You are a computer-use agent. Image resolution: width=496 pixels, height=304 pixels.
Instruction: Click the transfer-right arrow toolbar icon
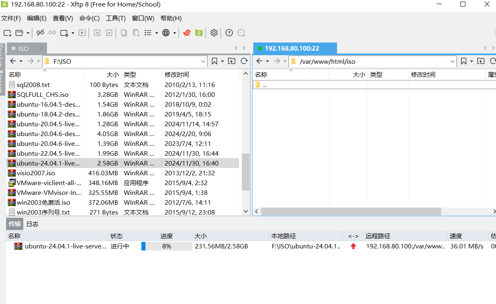[109, 33]
